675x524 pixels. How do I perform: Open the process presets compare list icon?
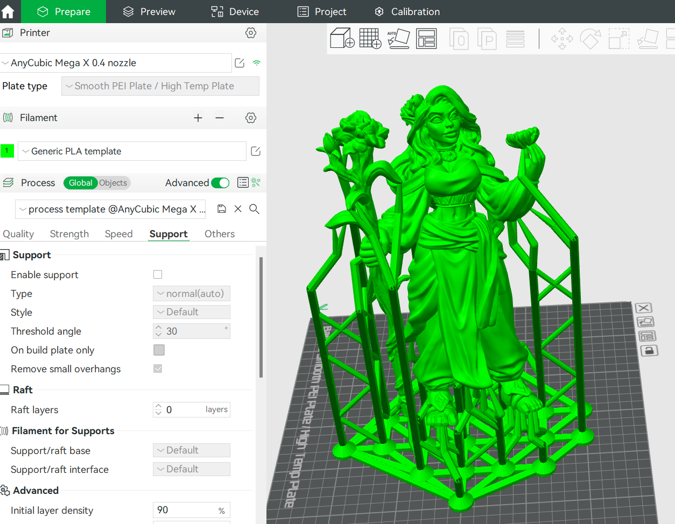point(243,183)
